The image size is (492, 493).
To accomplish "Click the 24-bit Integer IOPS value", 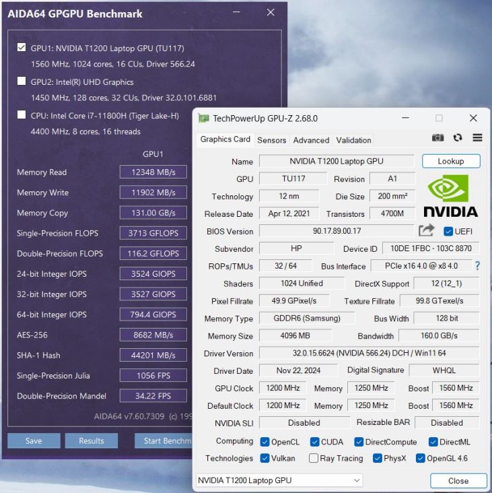I will [153, 274].
